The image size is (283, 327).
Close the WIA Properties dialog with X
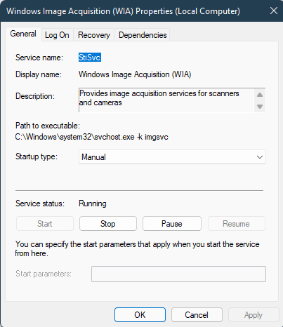tap(274, 11)
